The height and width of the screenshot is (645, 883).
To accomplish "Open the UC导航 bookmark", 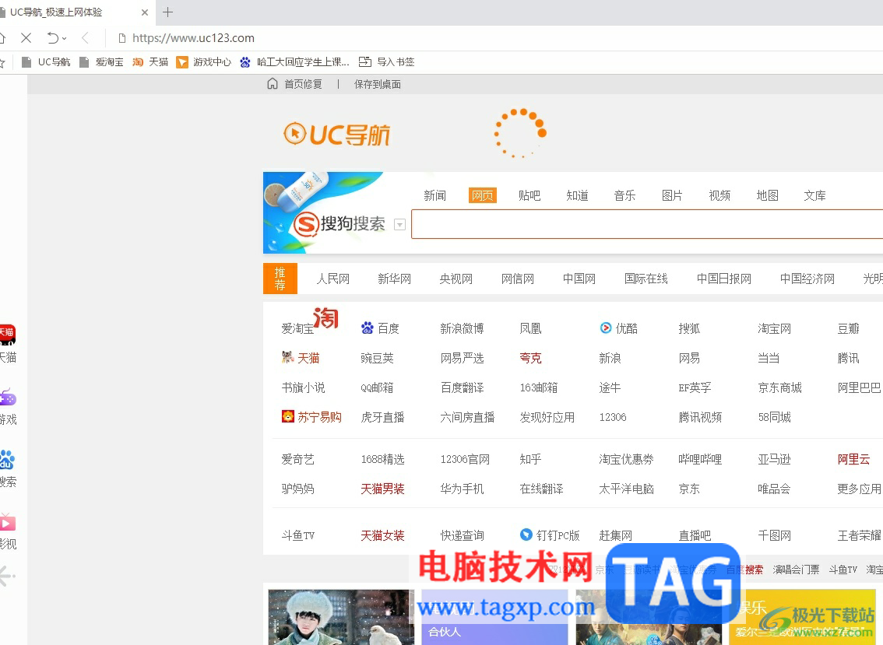I will click(46, 62).
